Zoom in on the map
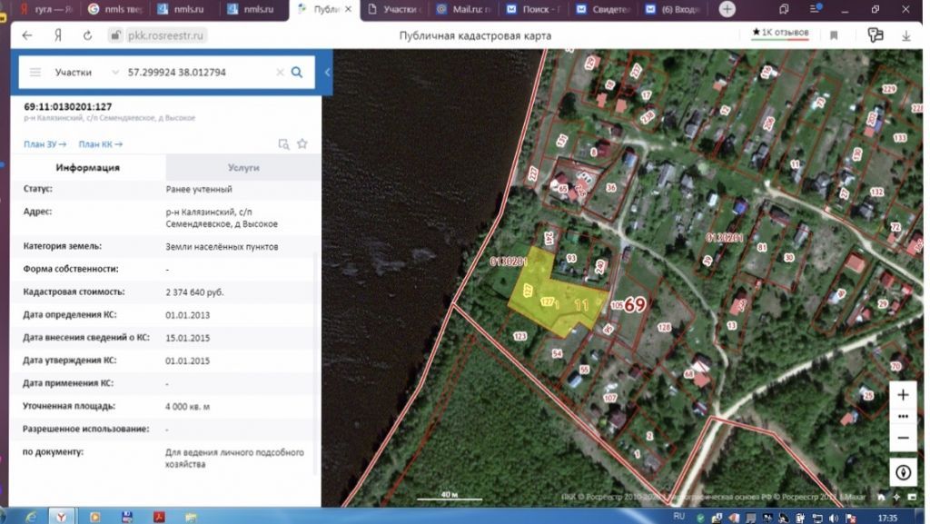The width and height of the screenshot is (930, 524). pyautogui.click(x=903, y=395)
